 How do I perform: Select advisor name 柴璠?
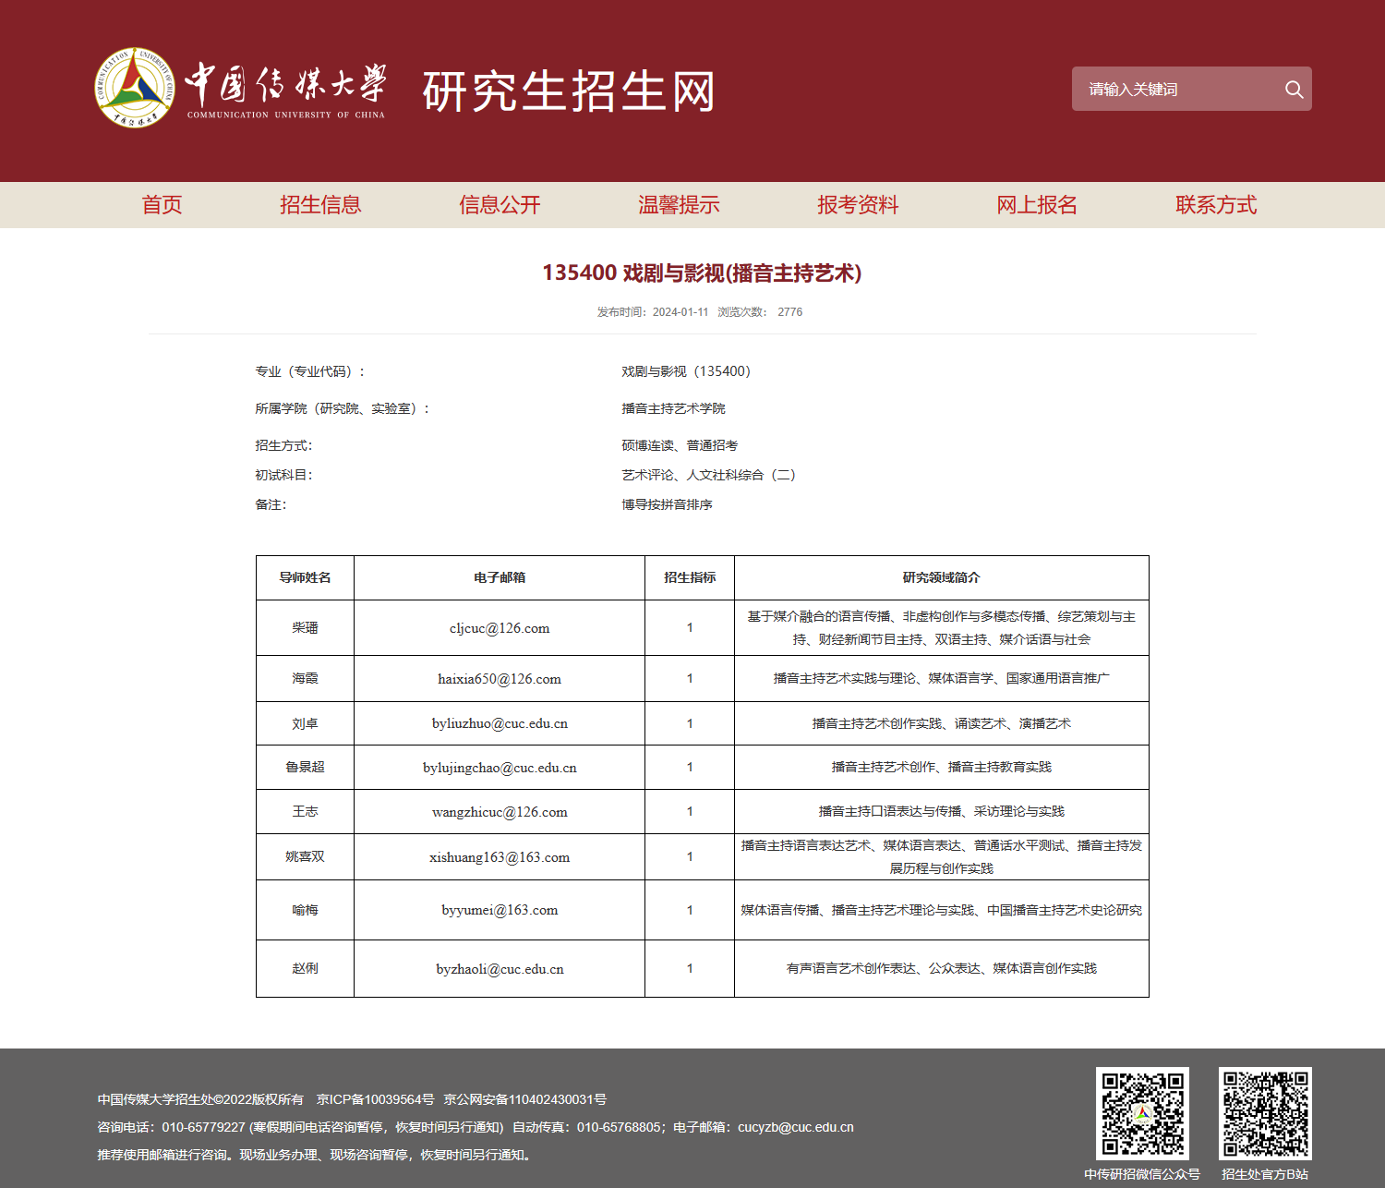coord(305,627)
